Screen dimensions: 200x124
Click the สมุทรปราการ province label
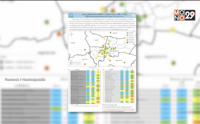click(x=119, y=61)
